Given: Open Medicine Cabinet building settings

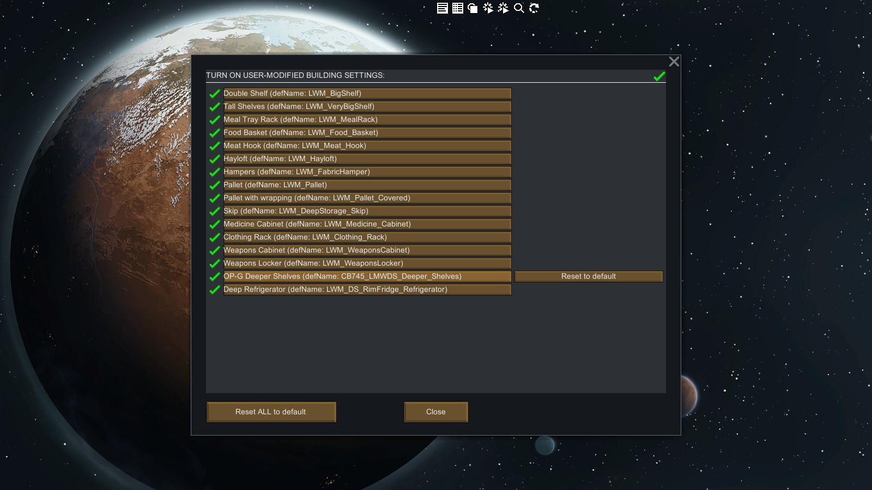Looking at the screenshot, I should pyautogui.click(x=367, y=224).
